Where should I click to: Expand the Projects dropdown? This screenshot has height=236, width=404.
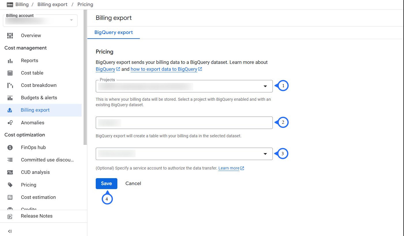184,86
